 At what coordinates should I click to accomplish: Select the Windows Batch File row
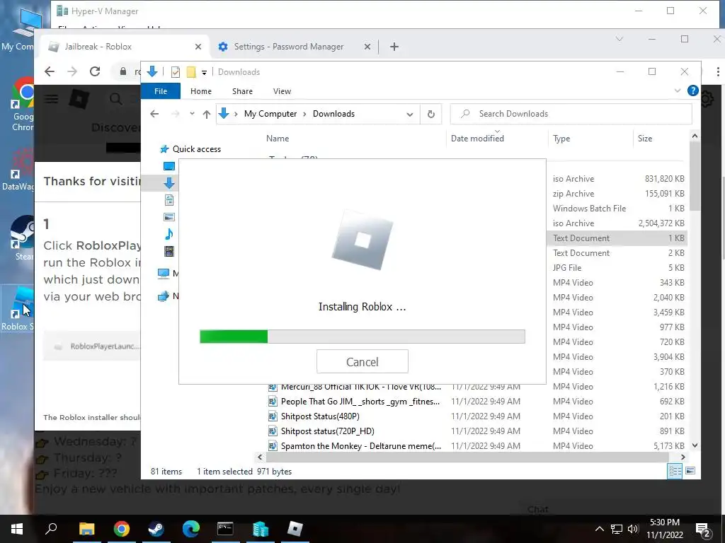[618, 209]
